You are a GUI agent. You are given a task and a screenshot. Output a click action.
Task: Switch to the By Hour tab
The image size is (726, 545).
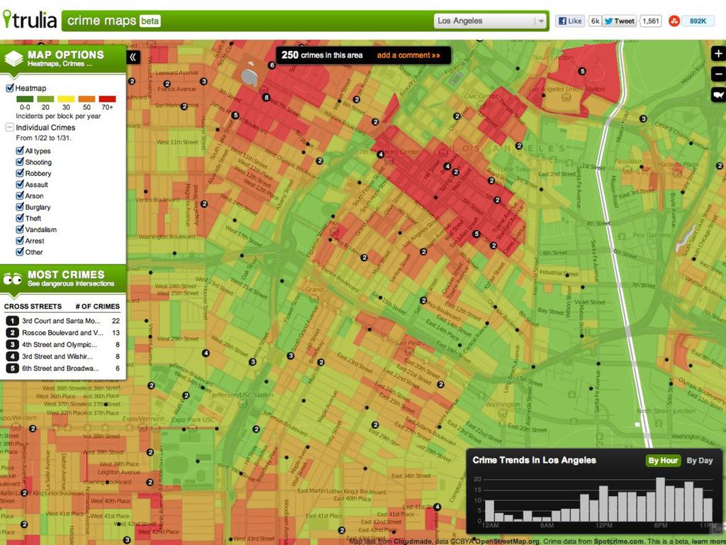pos(663,461)
